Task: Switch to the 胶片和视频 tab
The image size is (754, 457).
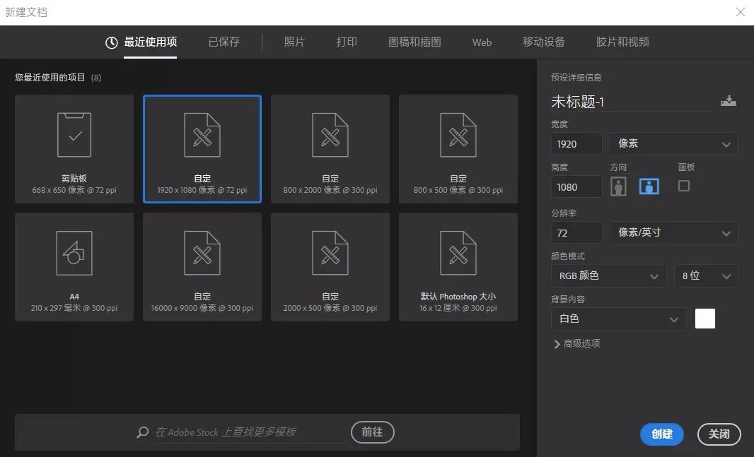Action: (628, 42)
